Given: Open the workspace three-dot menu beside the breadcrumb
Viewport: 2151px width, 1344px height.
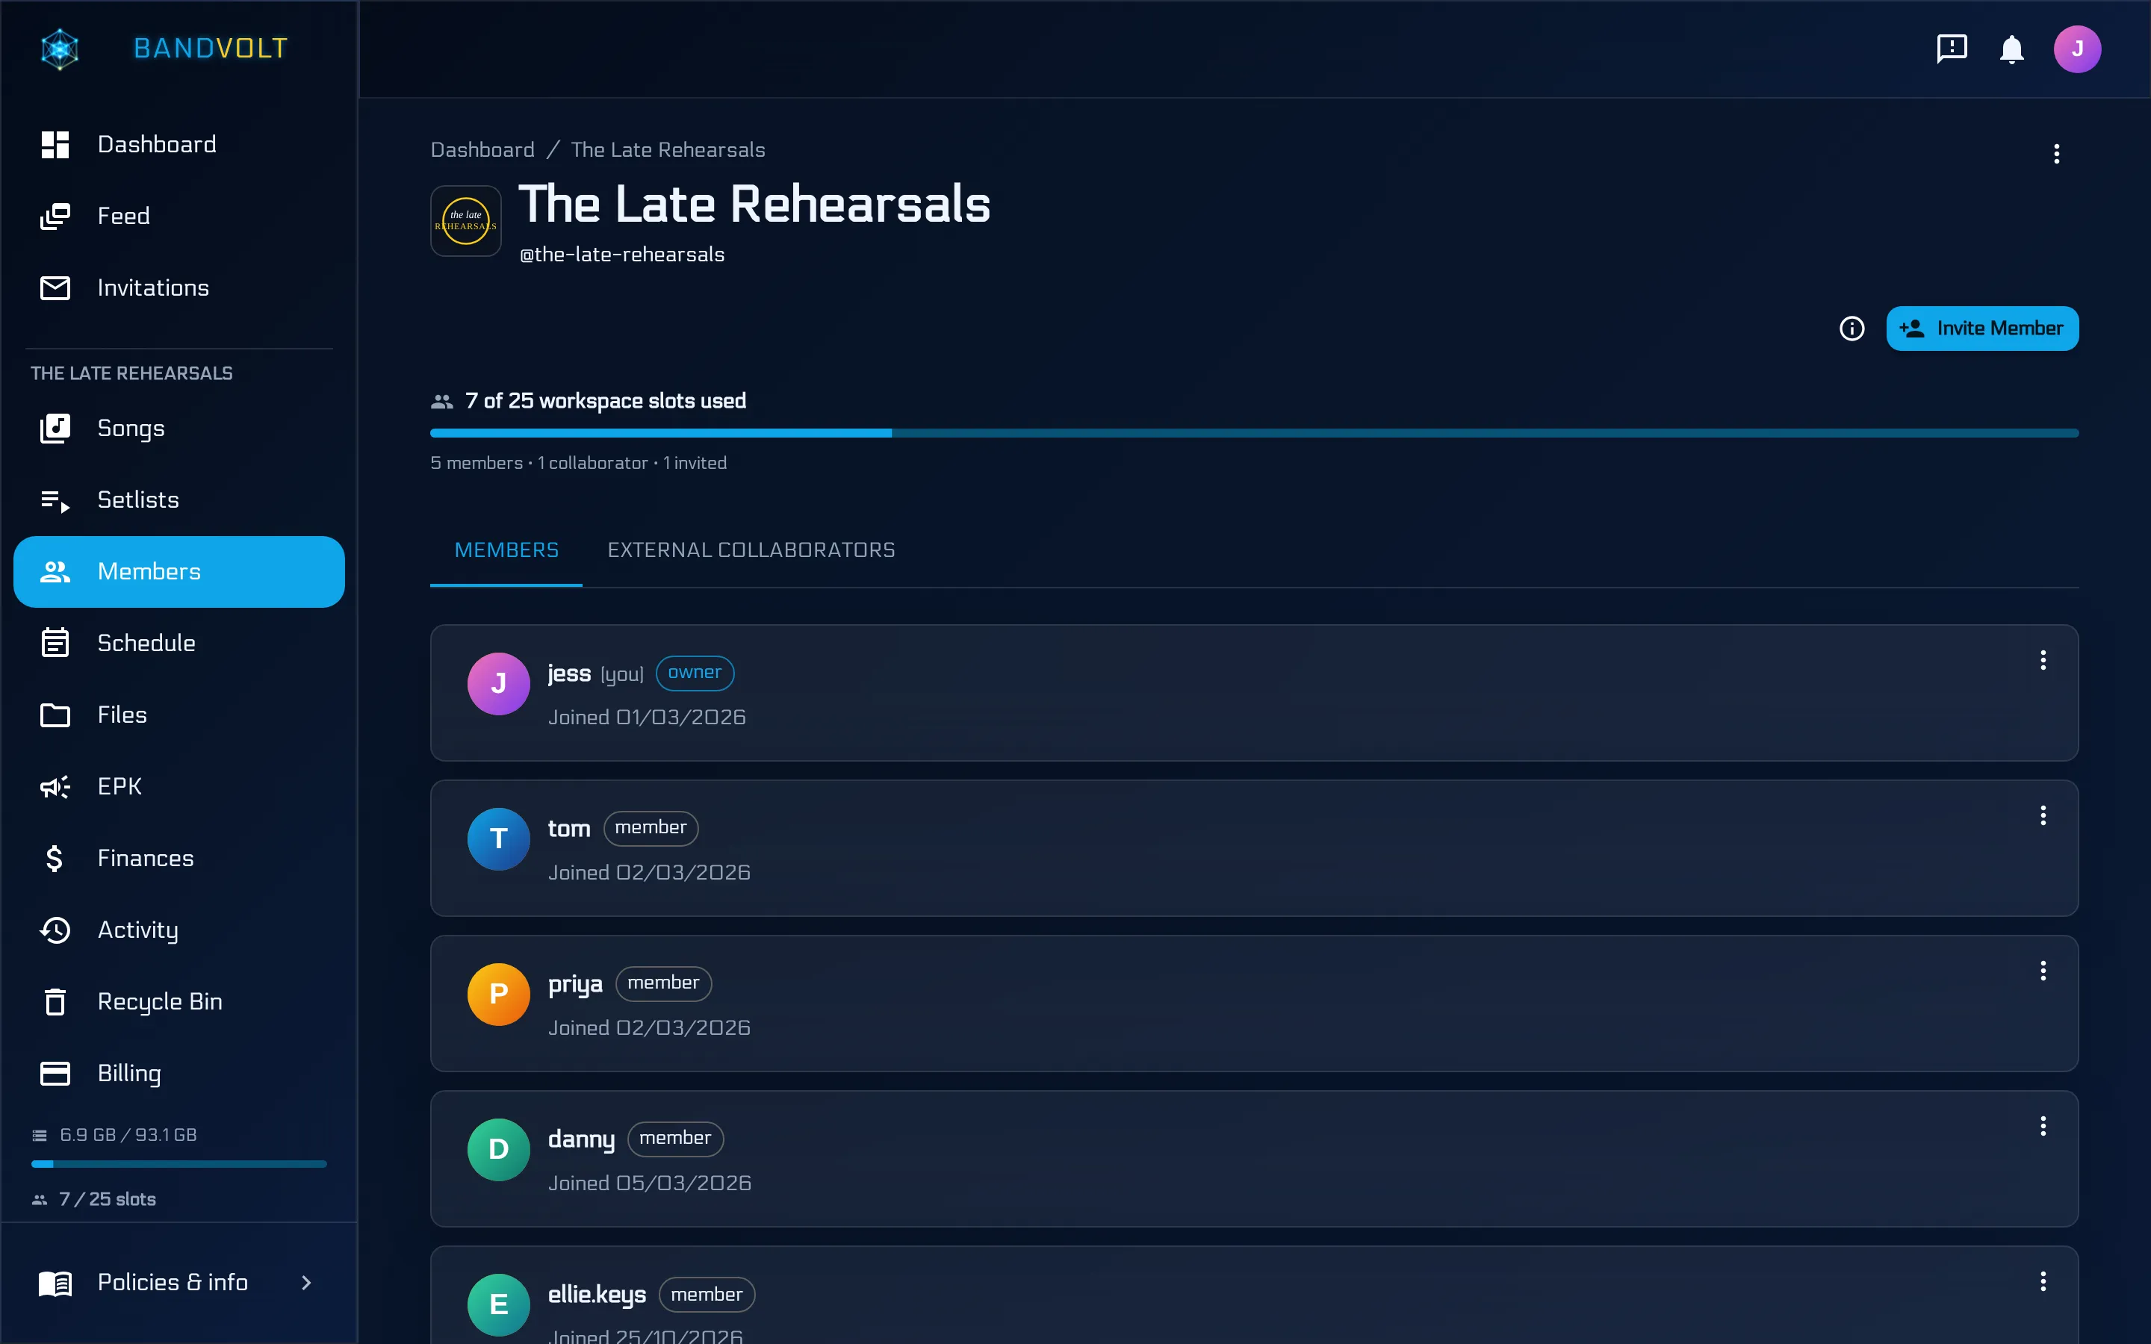Looking at the screenshot, I should click(2056, 154).
